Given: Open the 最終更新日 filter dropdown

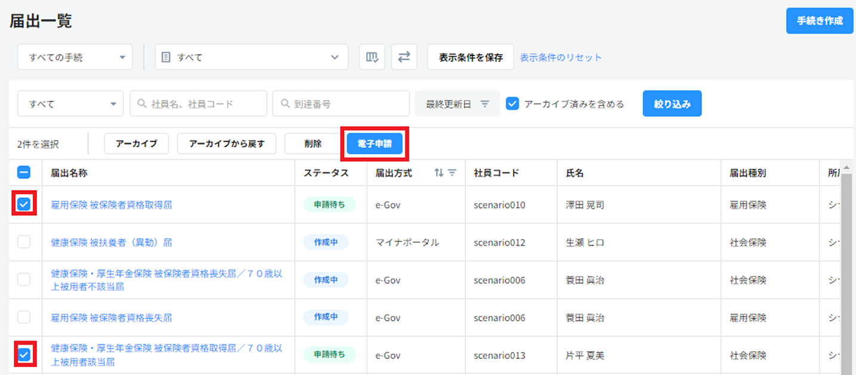Looking at the screenshot, I should coord(458,104).
